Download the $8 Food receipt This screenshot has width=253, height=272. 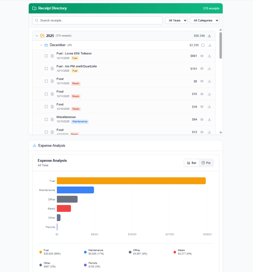point(209,81)
